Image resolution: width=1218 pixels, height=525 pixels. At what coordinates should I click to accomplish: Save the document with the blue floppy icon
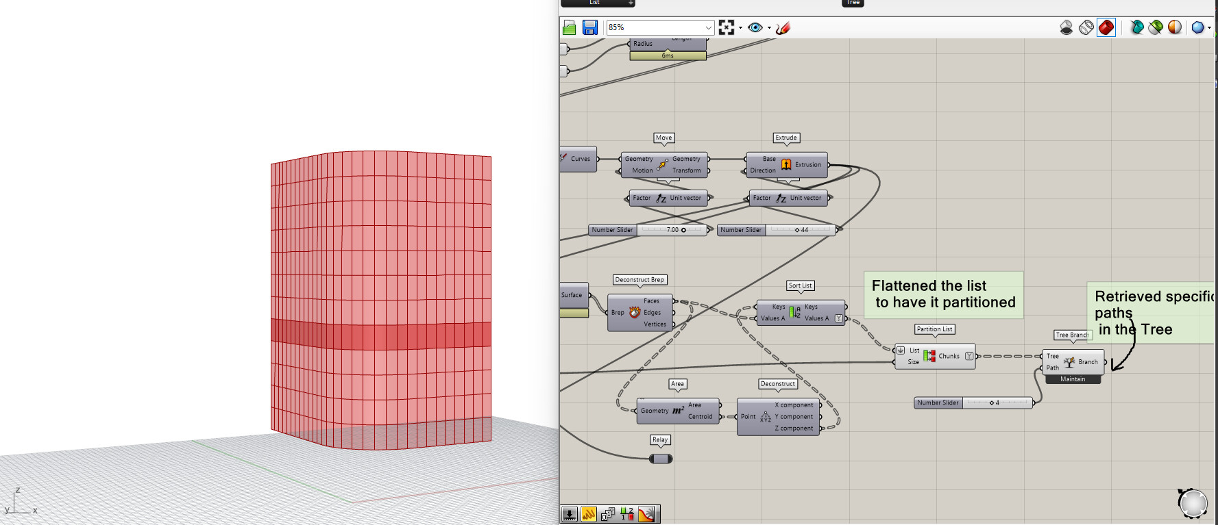[x=589, y=27]
